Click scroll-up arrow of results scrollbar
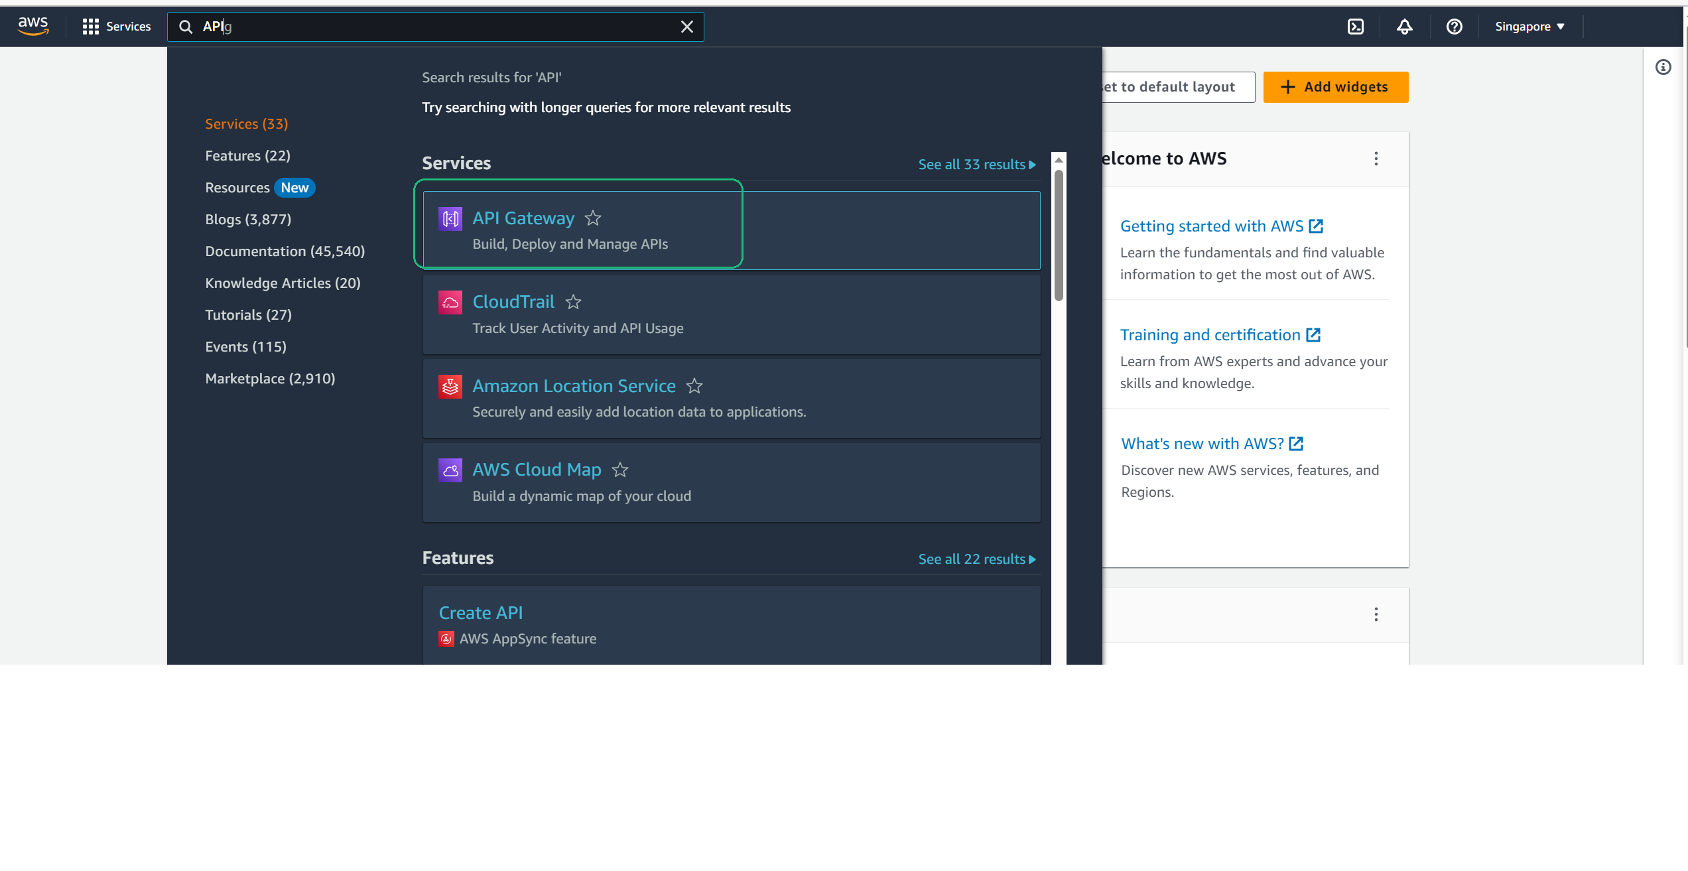 click(x=1059, y=160)
